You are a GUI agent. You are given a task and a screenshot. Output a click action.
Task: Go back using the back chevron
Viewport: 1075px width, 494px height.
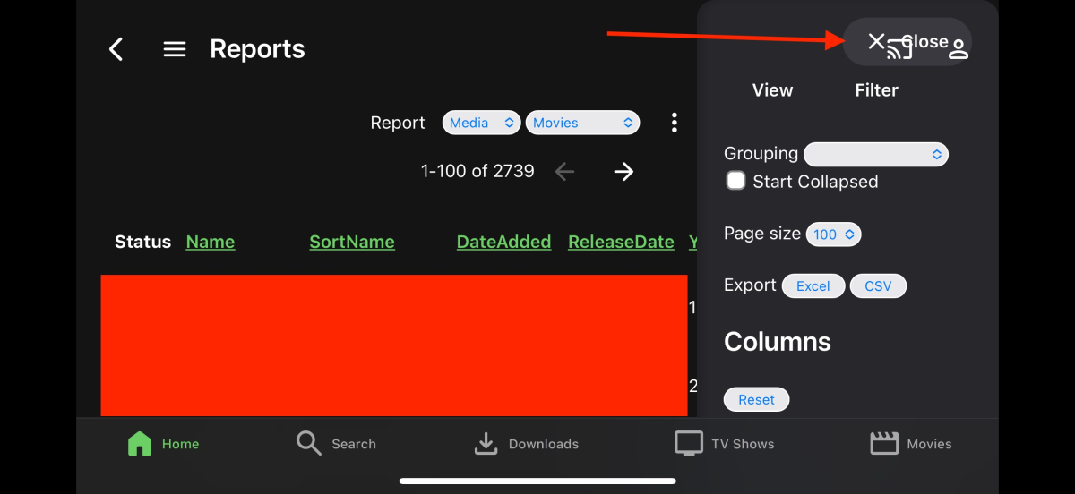[x=116, y=49]
